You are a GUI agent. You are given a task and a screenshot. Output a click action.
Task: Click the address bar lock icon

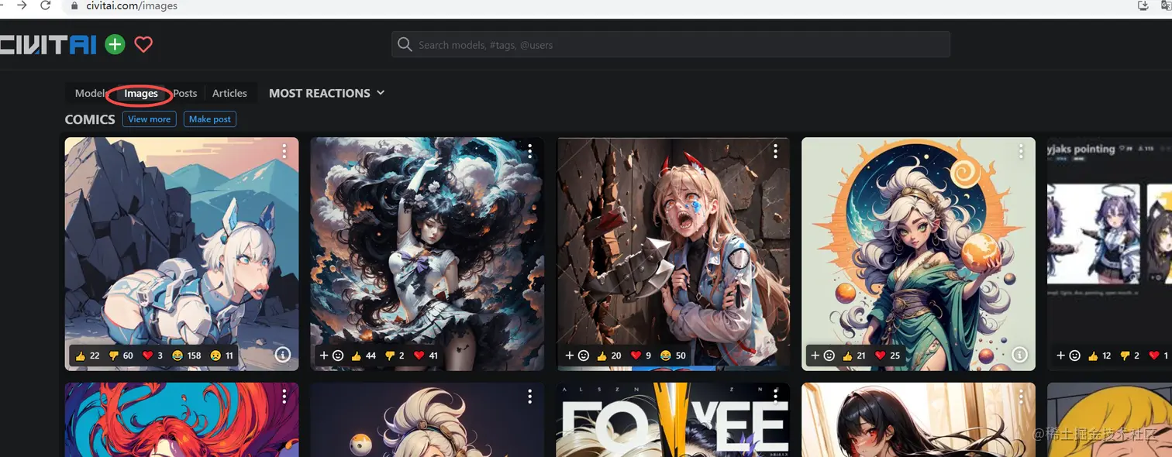[74, 5]
